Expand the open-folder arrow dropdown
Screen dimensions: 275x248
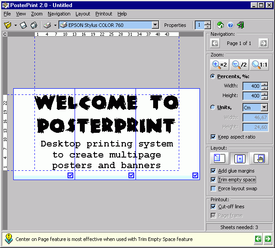pos(15,25)
